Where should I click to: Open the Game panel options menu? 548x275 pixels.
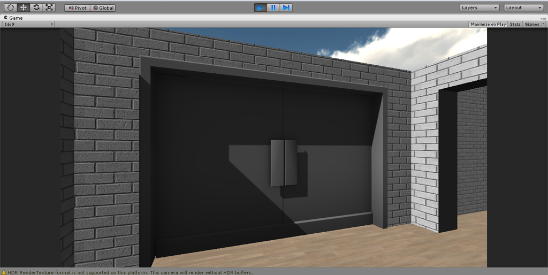(x=543, y=18)
